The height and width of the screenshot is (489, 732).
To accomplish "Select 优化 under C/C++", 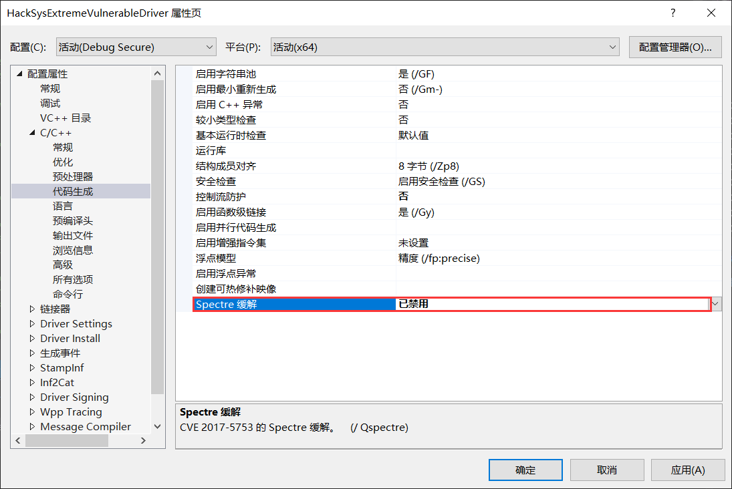I will click(x=63, y=162).
